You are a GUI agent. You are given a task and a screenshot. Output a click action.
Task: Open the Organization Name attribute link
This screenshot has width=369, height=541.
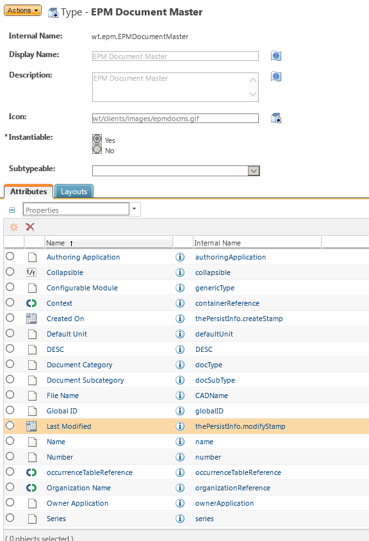pyautogui.click(x=79, y=488)
